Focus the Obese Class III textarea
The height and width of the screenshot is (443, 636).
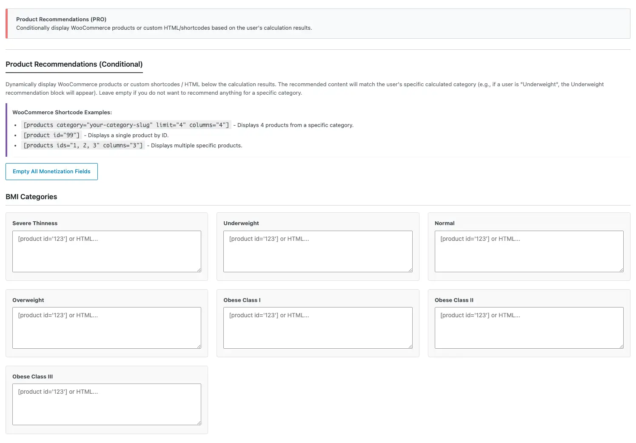(107, 404)
